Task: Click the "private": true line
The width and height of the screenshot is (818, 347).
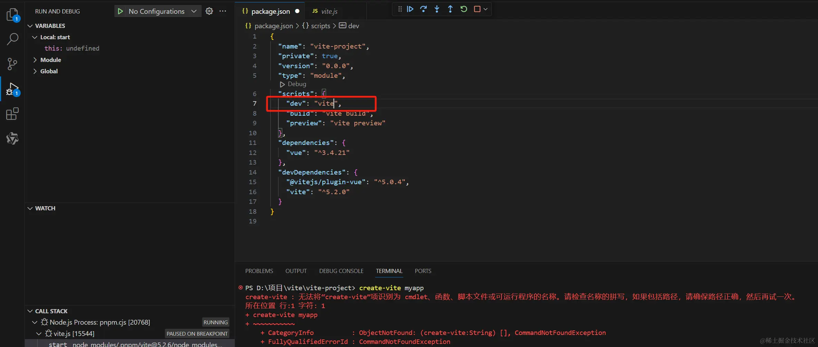Action: pos(309,56)
